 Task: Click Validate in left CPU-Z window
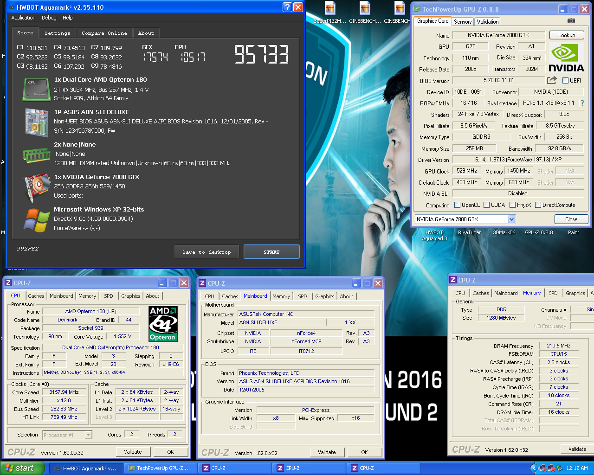click(133, 452)
